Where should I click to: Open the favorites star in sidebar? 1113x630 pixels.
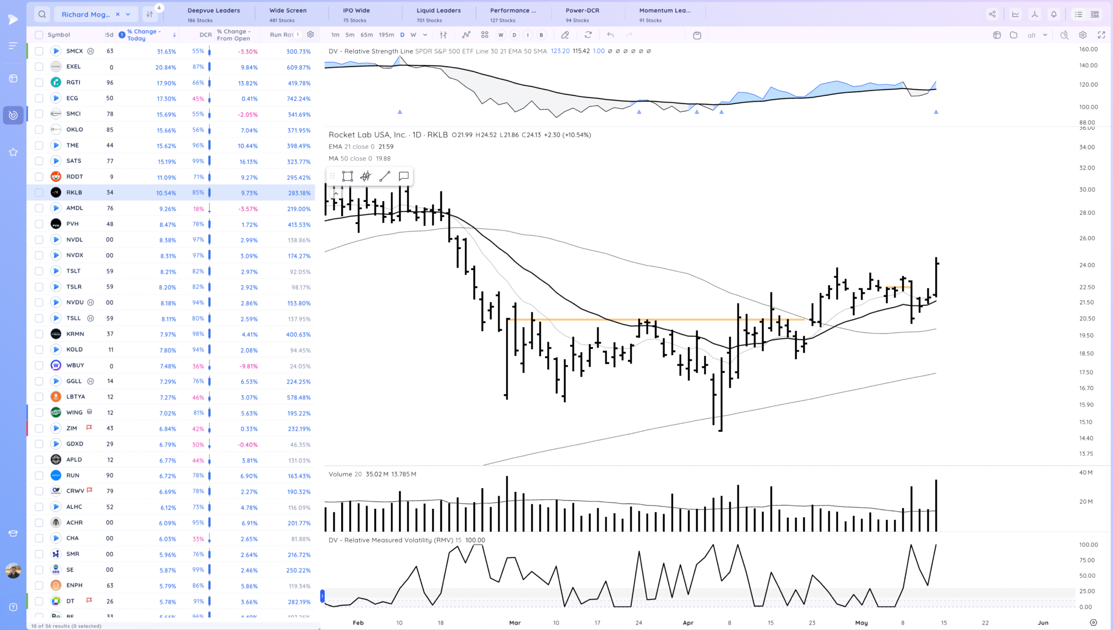point(13,152)
